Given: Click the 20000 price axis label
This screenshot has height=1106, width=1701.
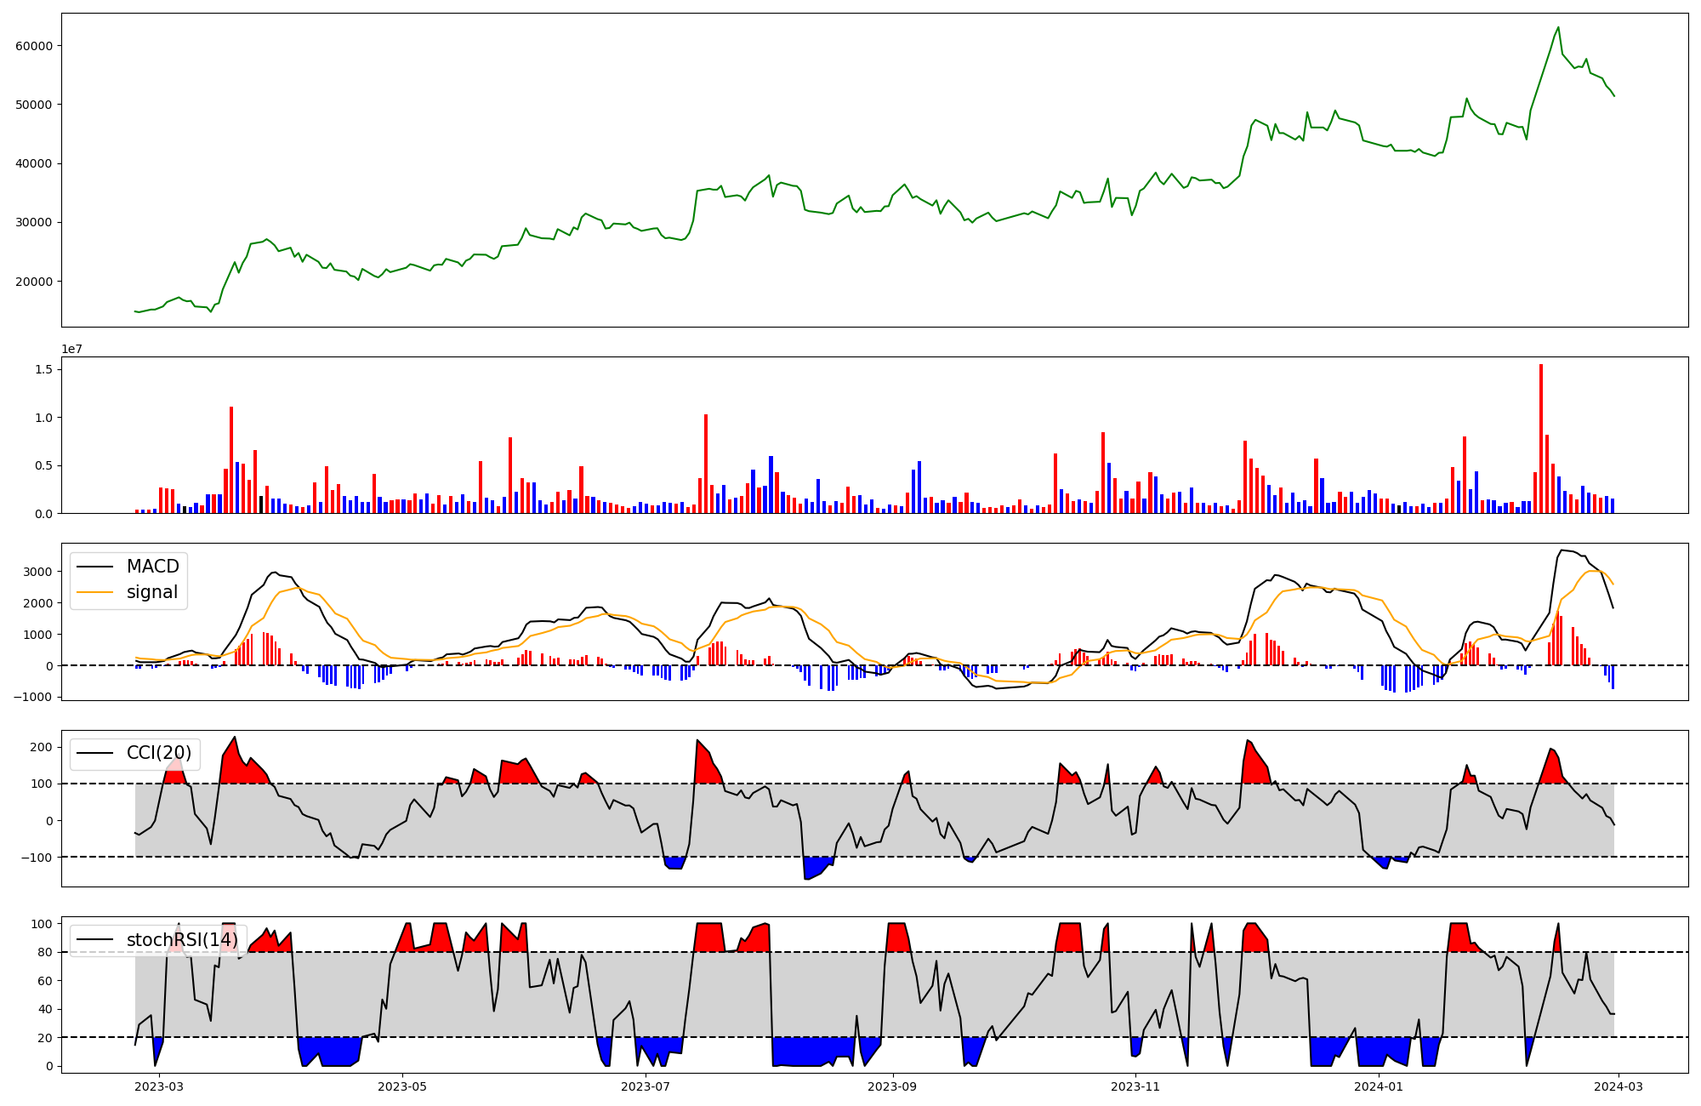Looking at the screenshot, I should tap(34, 282).
